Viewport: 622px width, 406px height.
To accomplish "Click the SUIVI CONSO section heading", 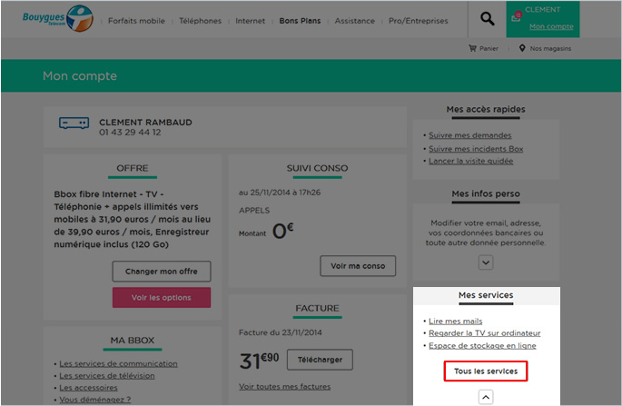I will pos(317,168).
